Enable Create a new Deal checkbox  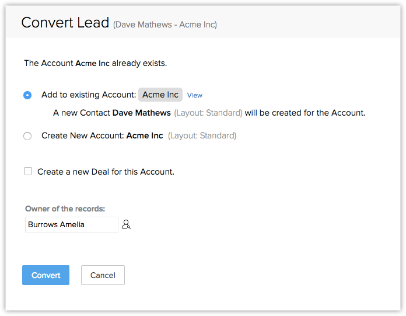[x=28, y=171]
